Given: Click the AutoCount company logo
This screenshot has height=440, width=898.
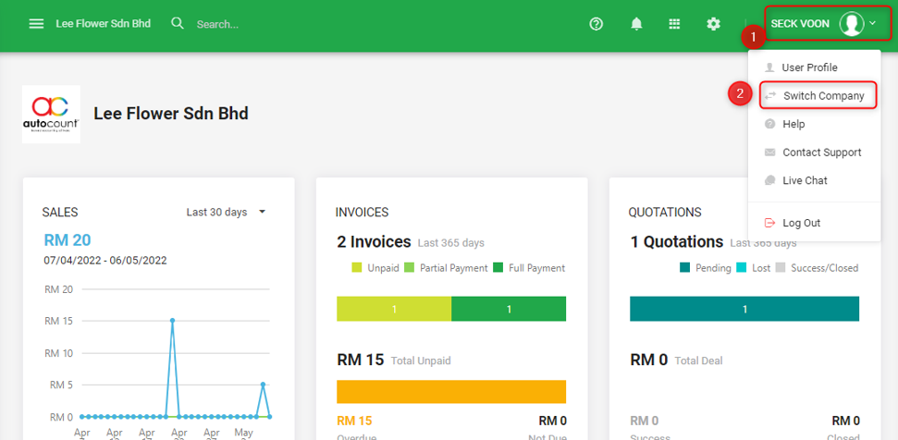Looking at the screenshot, I should click(52, 115).
